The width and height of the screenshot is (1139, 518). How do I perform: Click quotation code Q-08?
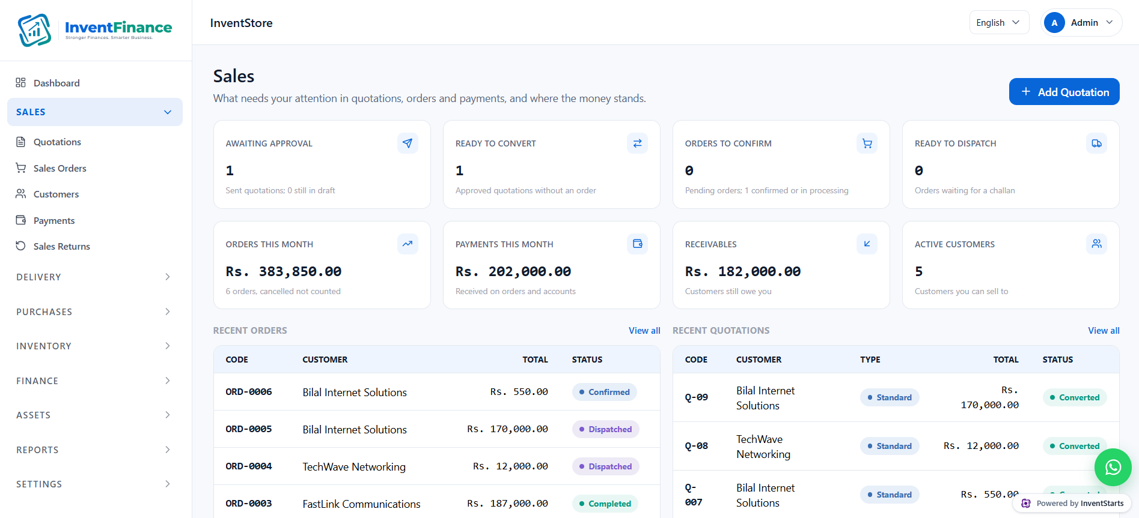697,446
